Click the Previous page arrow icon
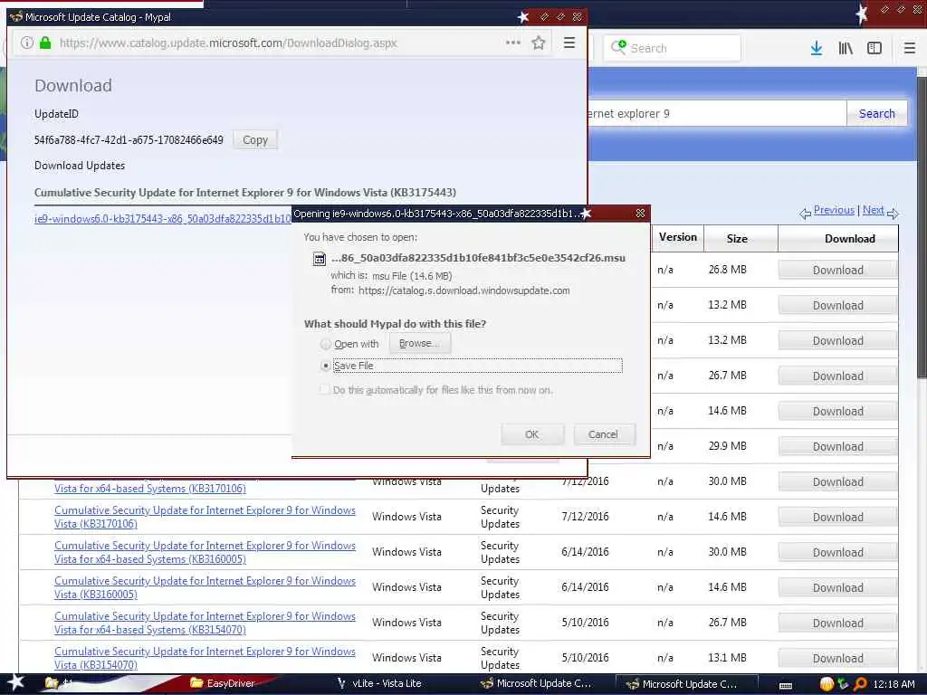The height and width of the screenshot is (695, 927). [x=805, y=214]
